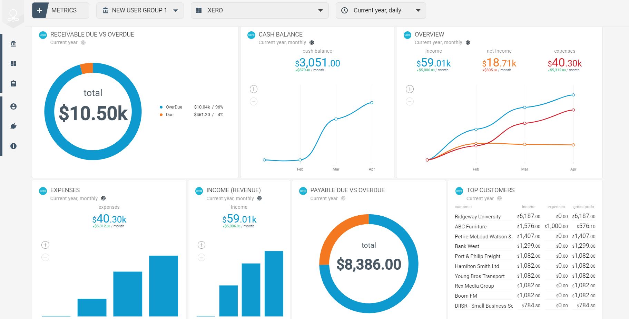The image size is (629, 319).
Task: Click the Xero icon on the Cash Balance card
Action: click(251, 35)
